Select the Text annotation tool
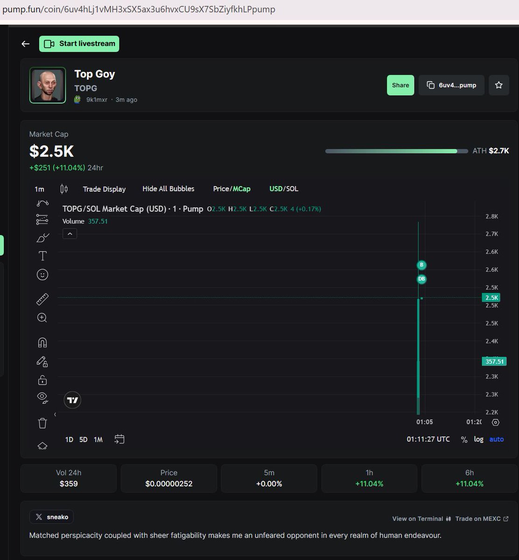 click(42, 256)
